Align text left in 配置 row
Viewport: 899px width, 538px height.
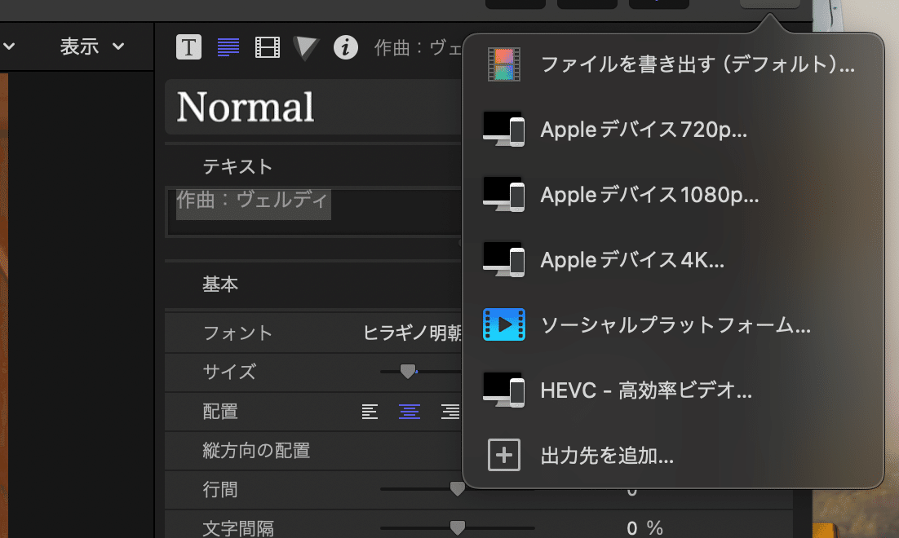click(x=370, y=412)
